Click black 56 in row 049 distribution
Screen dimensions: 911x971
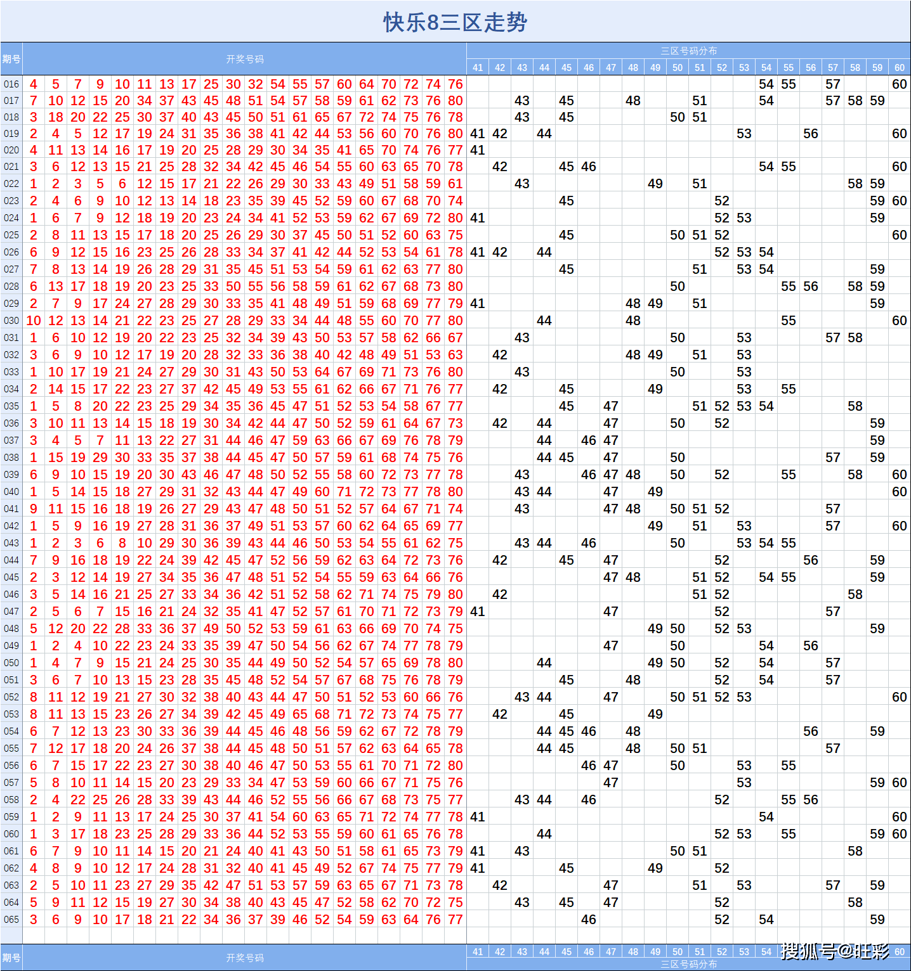click(811, 646)
